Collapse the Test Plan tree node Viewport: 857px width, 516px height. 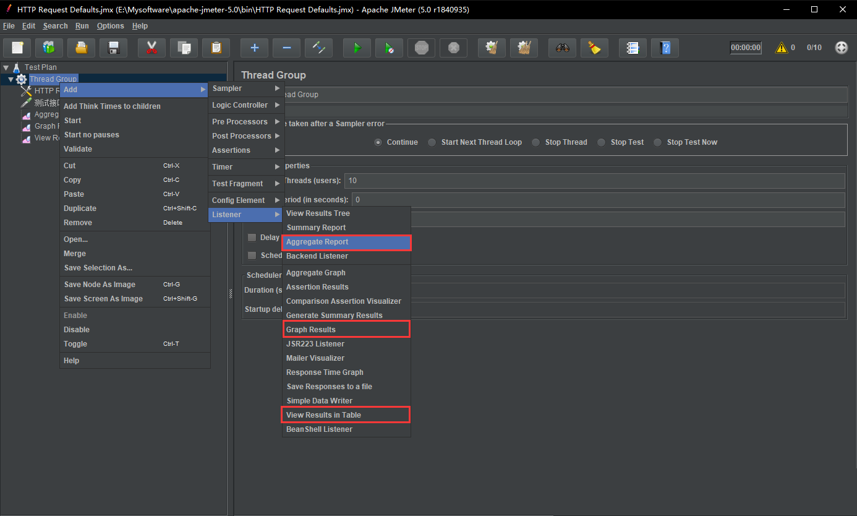(6, 67)
